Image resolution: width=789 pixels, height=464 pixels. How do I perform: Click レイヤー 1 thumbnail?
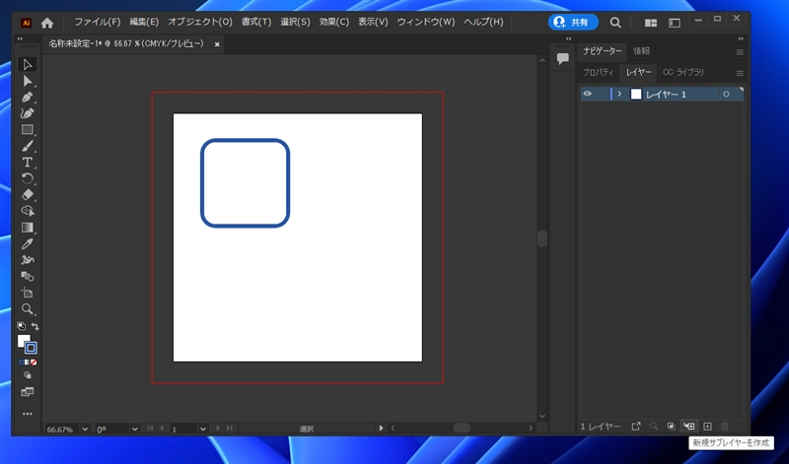point(636,94)
